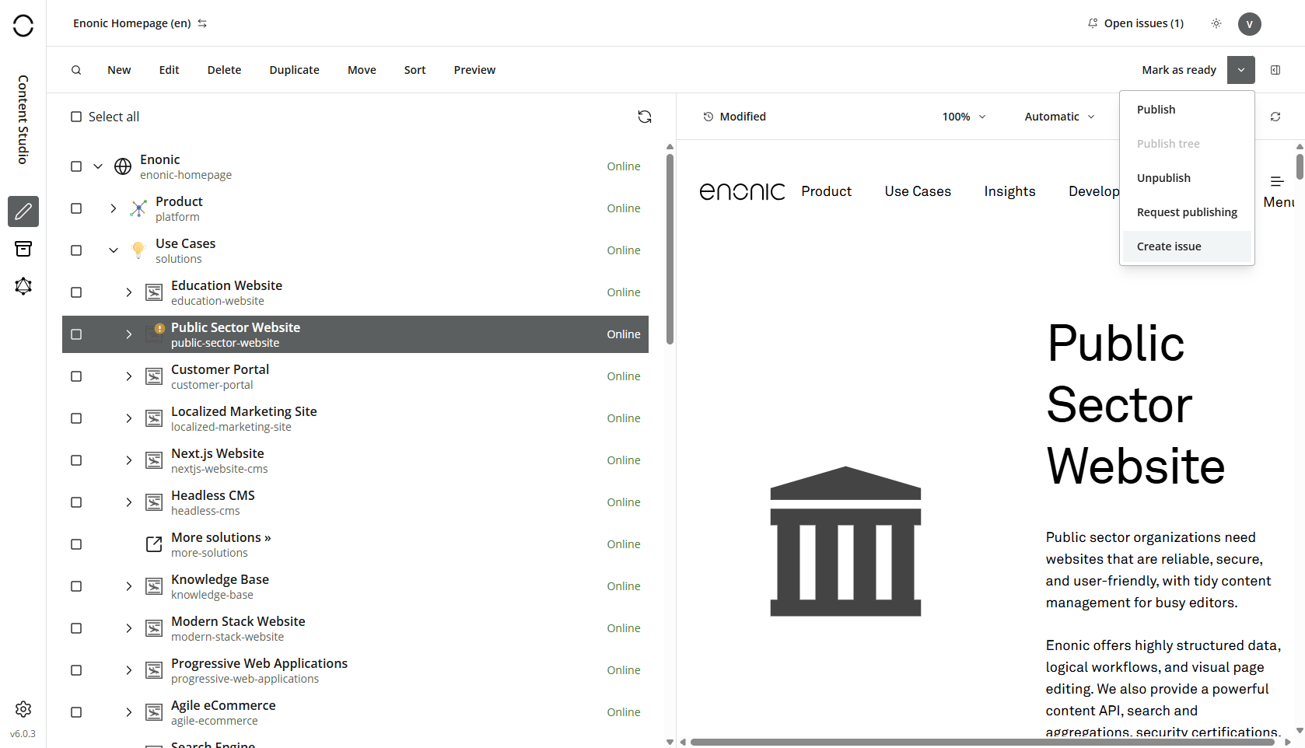Tick the checkbox for Product
1305x748 pixels.
click(x=76, y=208)
